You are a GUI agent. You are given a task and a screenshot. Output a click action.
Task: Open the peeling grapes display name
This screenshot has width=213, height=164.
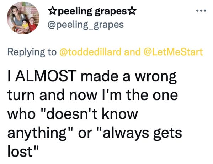tap(92, 11)
